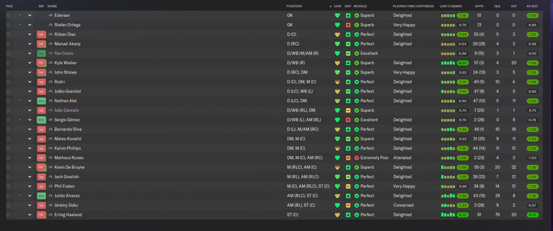This screenshot has width=553, height=231.
Task: Click the Wnt badge beside Nathan Aké
Action: [x=41, y=101]
